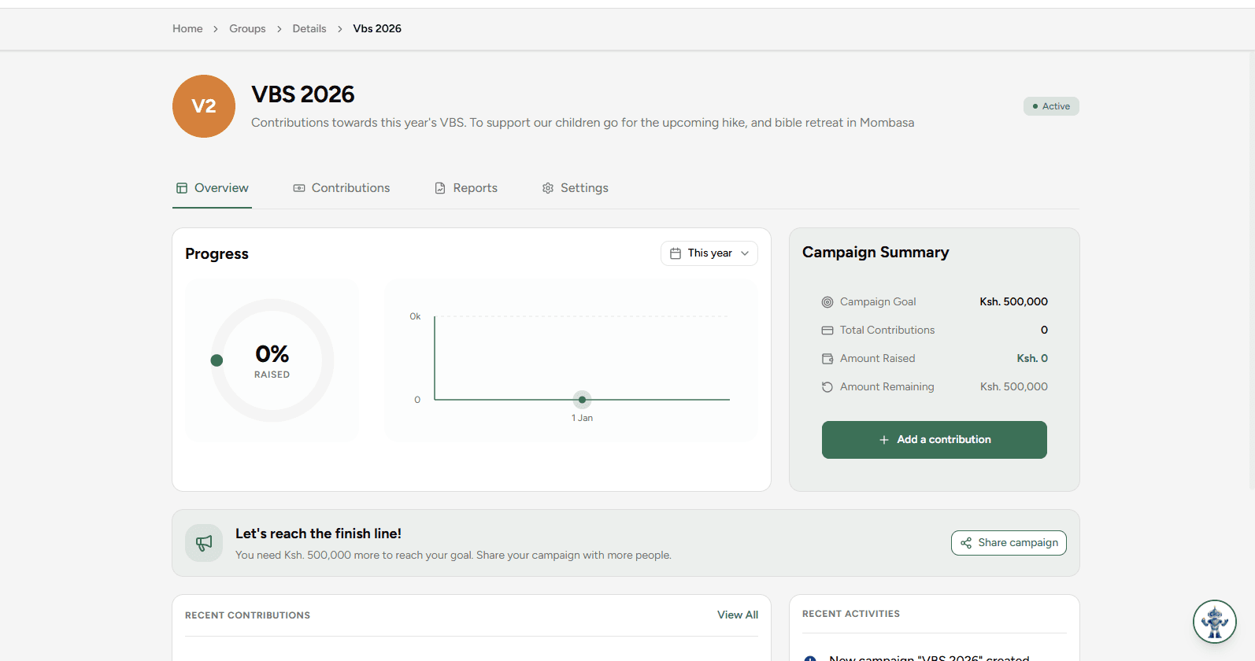
Task: Click the Campaign Summary heading
Action: coord(876,253)
